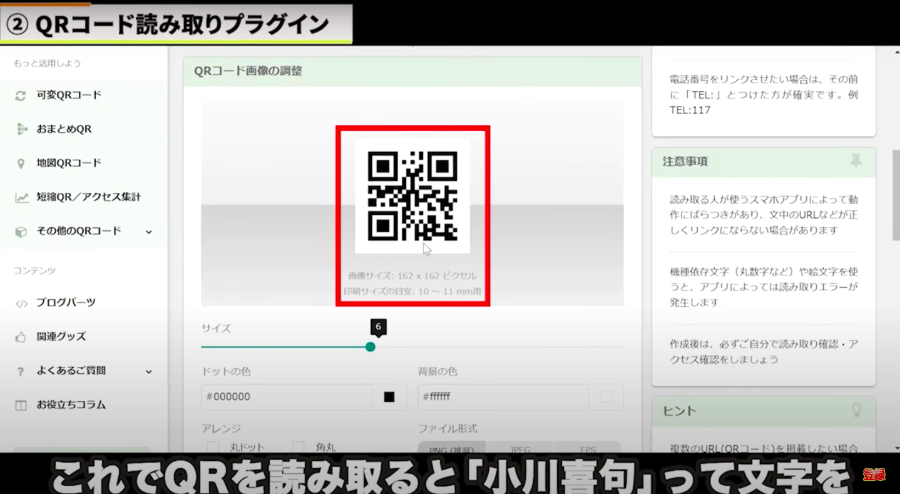Select PNG (推奨) file format
This screenshot has width=900, height=494.
click(x=452, y=449)
